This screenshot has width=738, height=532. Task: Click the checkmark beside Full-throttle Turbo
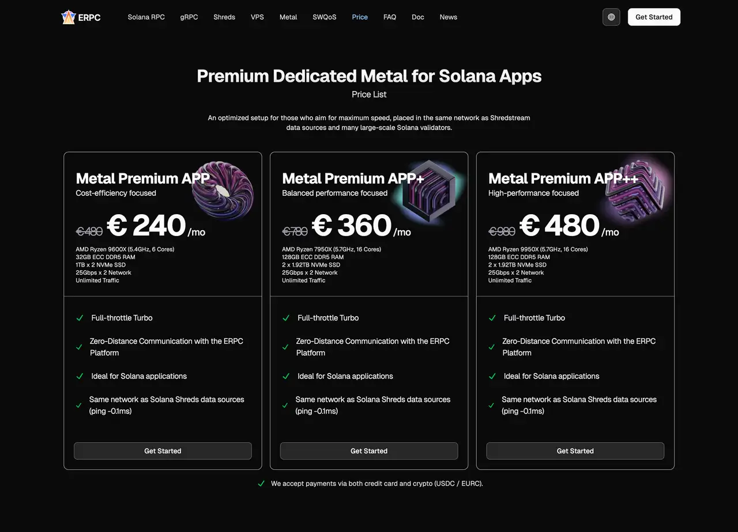(79, 317)
